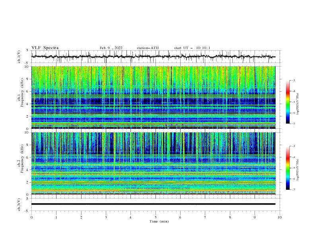Click the "ch.1(V)" axis label
Image resolution: width=315 pixels, height=244 pixels.
(x=19, y=57)
